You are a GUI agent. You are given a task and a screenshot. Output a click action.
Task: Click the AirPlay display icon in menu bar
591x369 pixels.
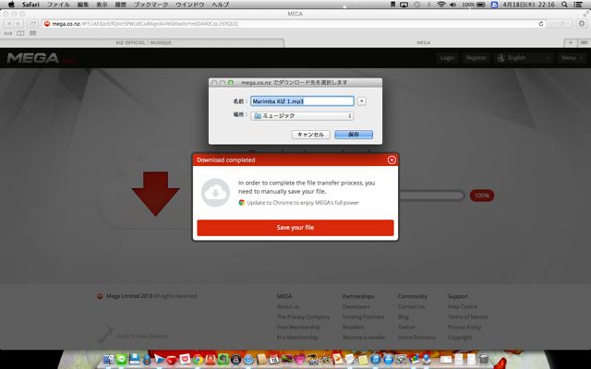[x=404, y=5]
